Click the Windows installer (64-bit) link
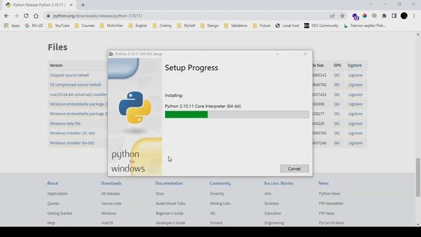 click(72, 143)
